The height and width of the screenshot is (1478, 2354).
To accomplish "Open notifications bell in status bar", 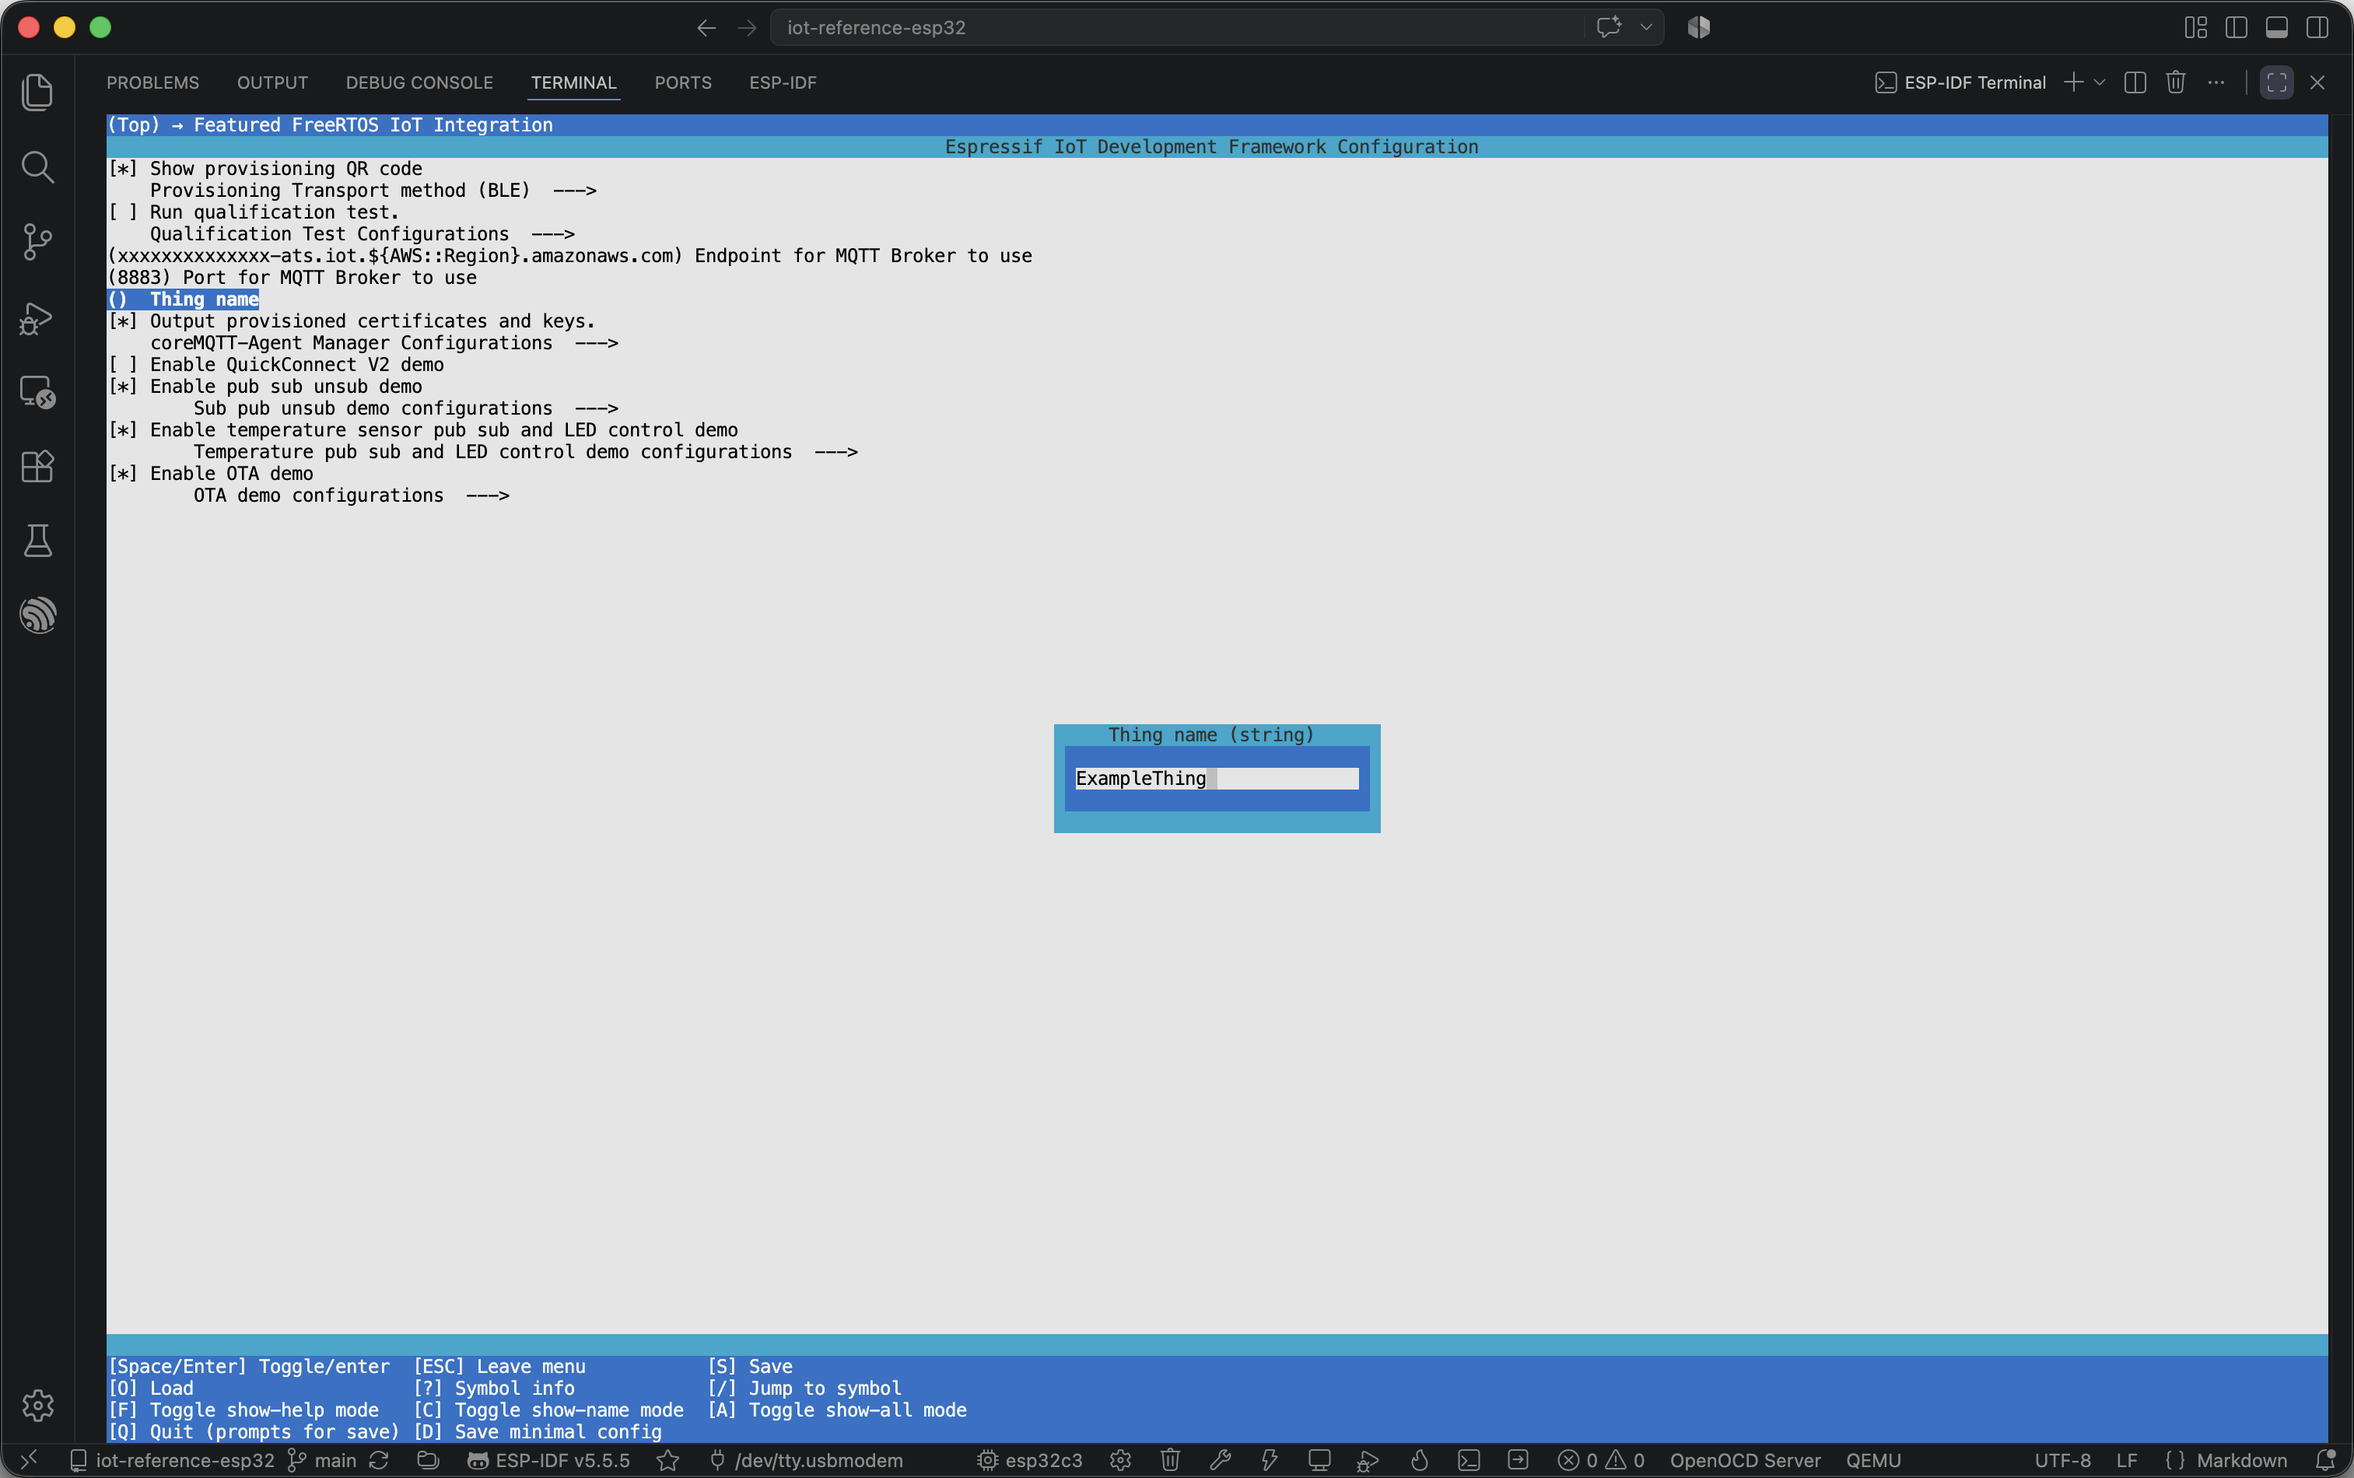I will pyautogui.click(x=2324, y=1460).
